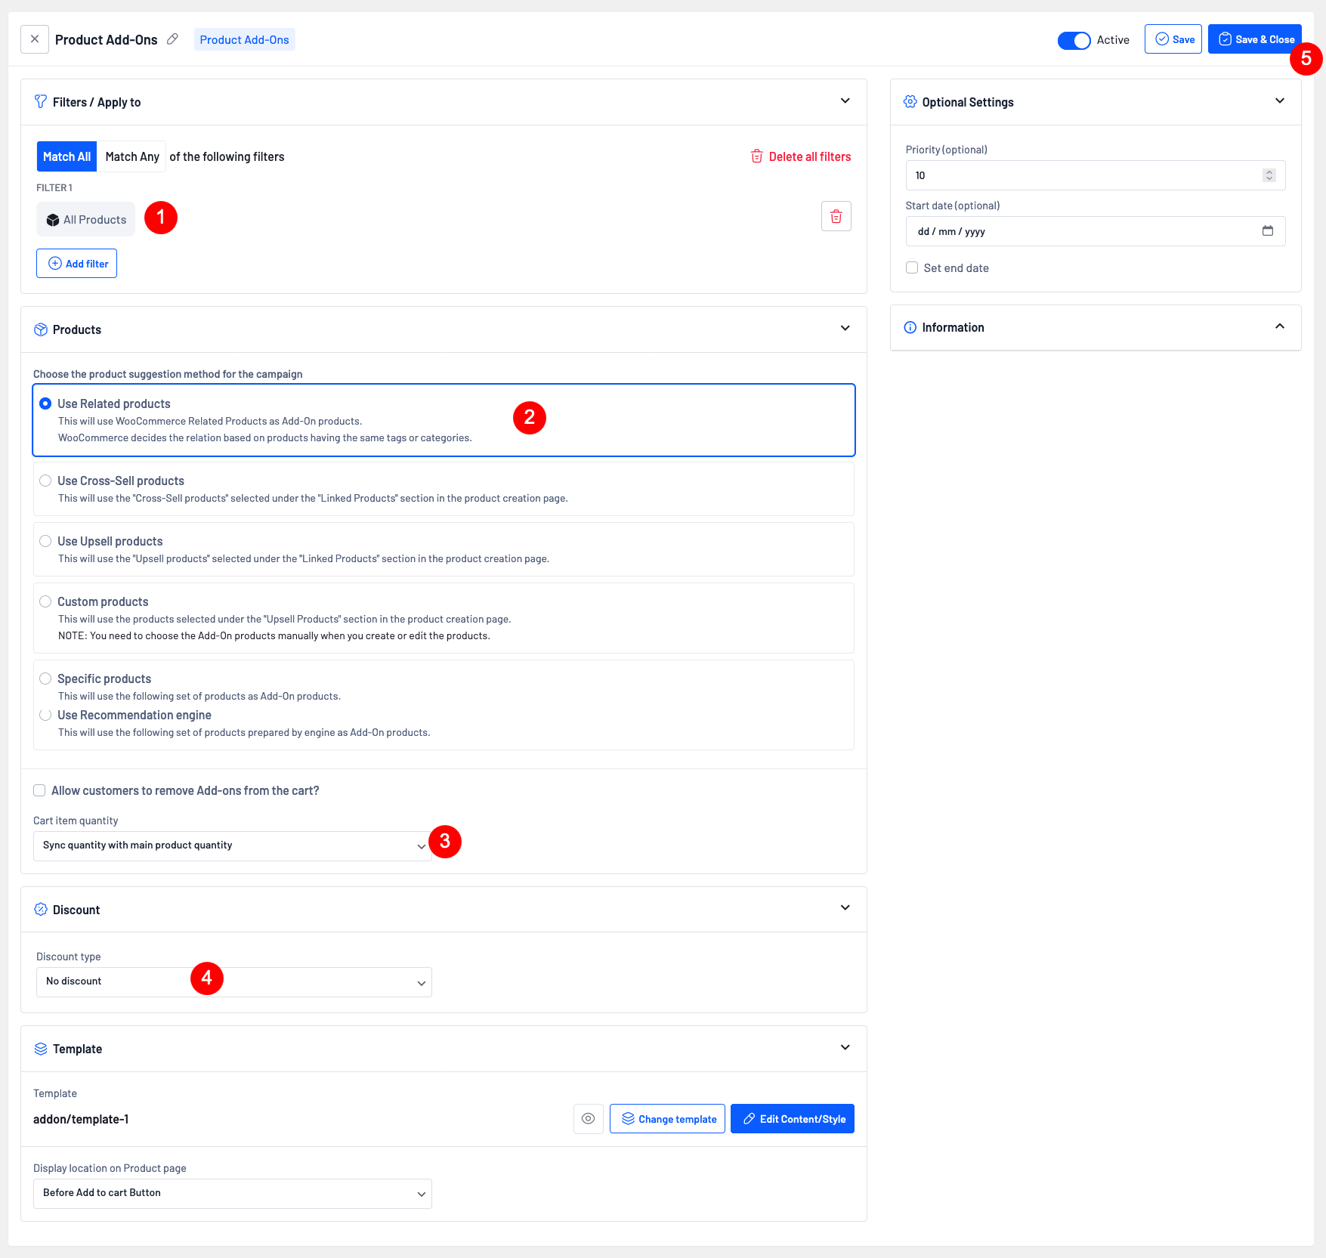Select the Match All filter mode
The image size is (1326, 1258).
(x=66, y=156)
